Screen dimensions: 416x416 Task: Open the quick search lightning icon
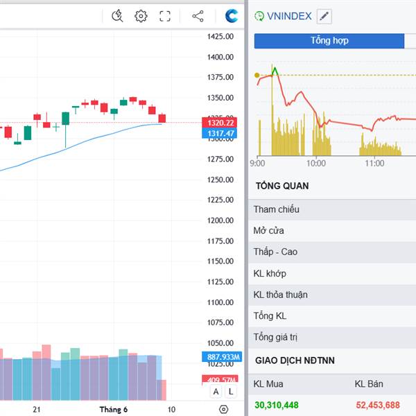point(117,16)
